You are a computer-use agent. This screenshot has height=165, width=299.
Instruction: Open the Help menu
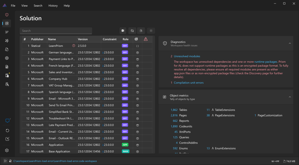tap(67, 6)
